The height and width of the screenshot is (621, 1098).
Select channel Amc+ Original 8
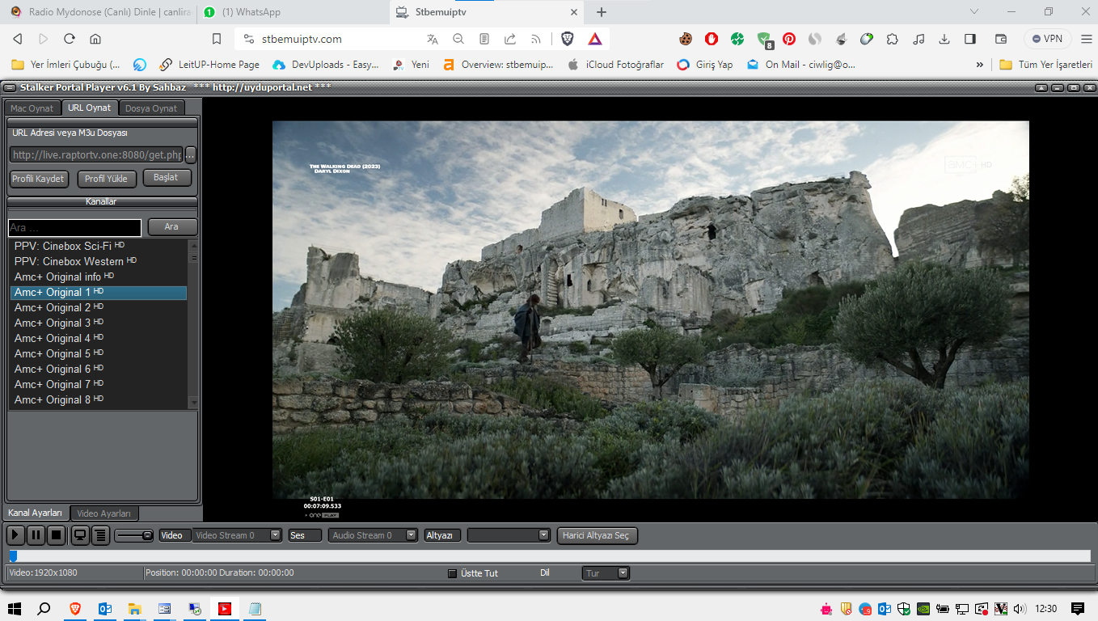pos(99,399)
